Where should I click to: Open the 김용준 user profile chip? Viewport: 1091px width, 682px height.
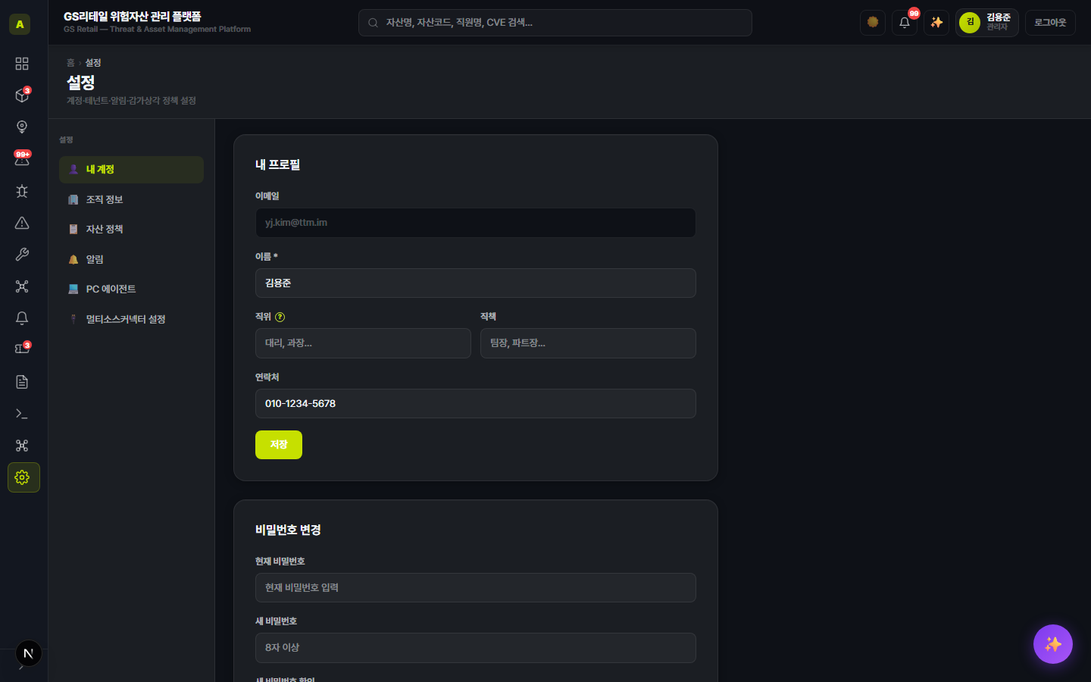point(986,23)
